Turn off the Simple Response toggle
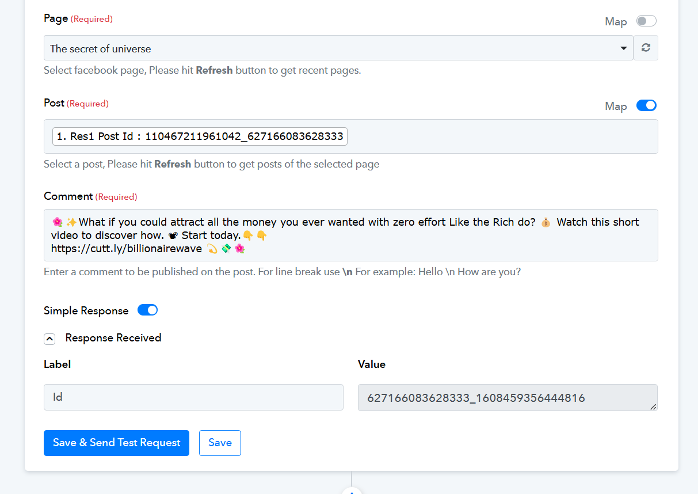 click(147, 310)
